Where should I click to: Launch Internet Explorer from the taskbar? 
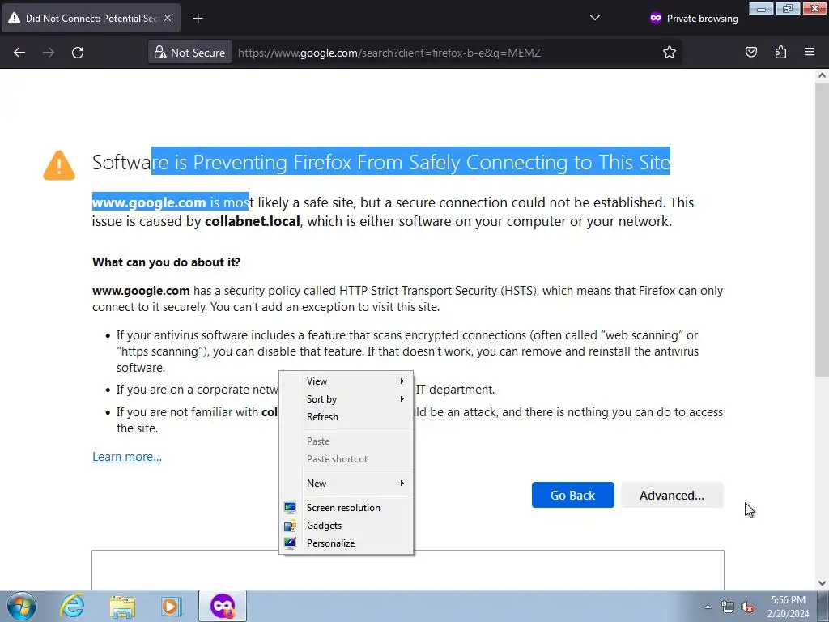72,606
